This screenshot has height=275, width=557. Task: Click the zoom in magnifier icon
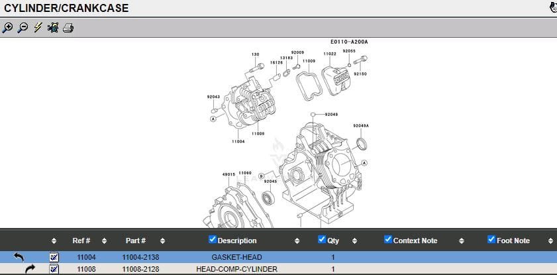(7, 28)
